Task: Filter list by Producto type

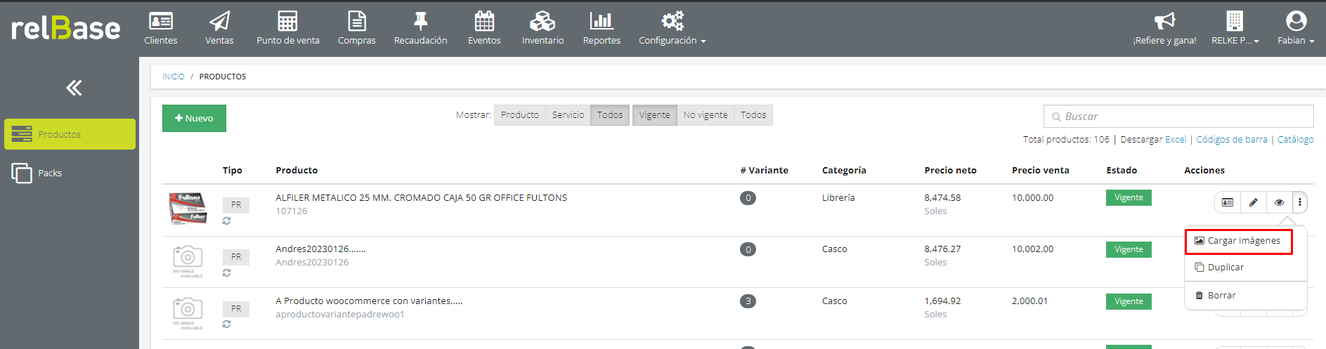Action: pyautogui.click(x=520, y=115)
